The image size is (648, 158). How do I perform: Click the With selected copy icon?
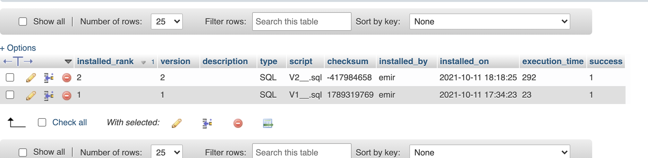click(x=207, y=123)
